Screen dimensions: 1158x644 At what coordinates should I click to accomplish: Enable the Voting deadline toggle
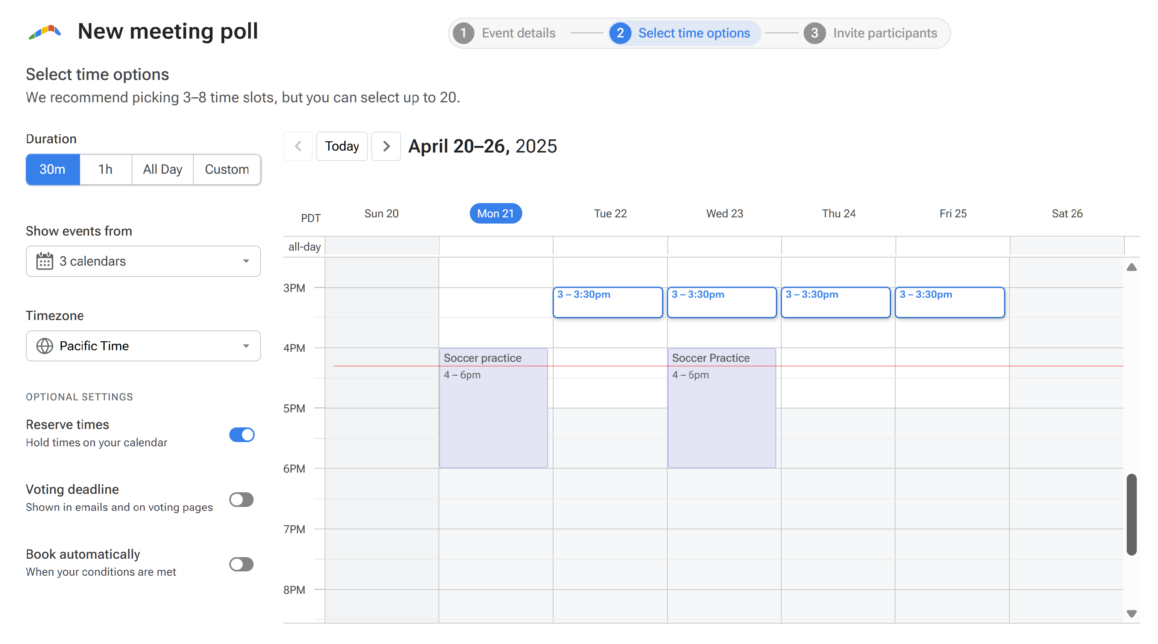point(242,499)
